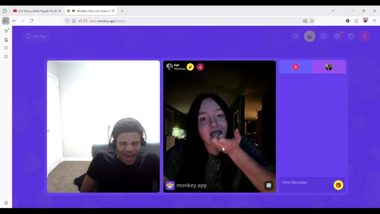This screenshot has width=380, height=214.
Task: Toggle the browser sidebar button
Action: (x=6, y=21)
